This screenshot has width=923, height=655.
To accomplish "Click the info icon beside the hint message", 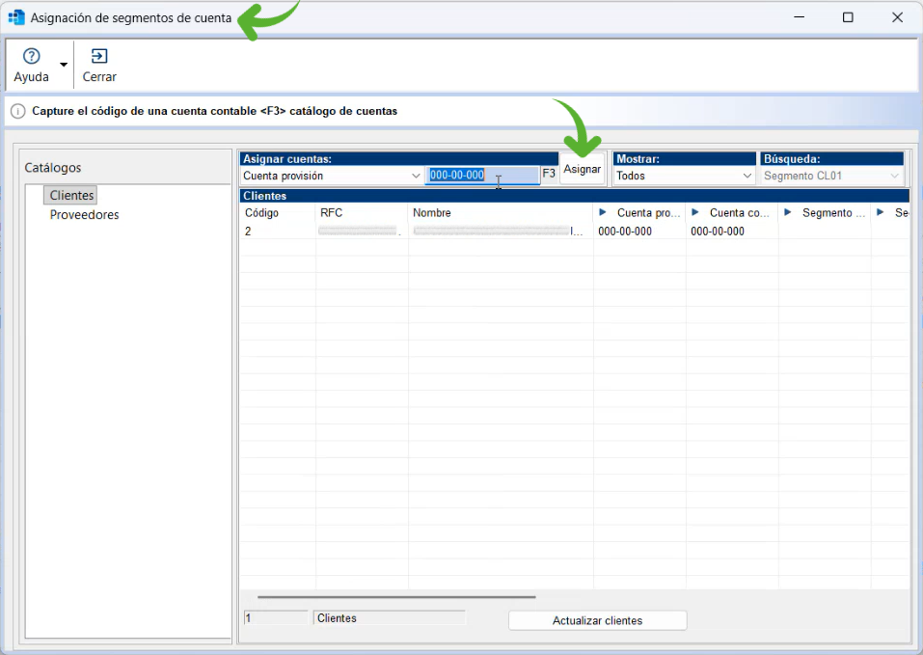I will point(17,111).
